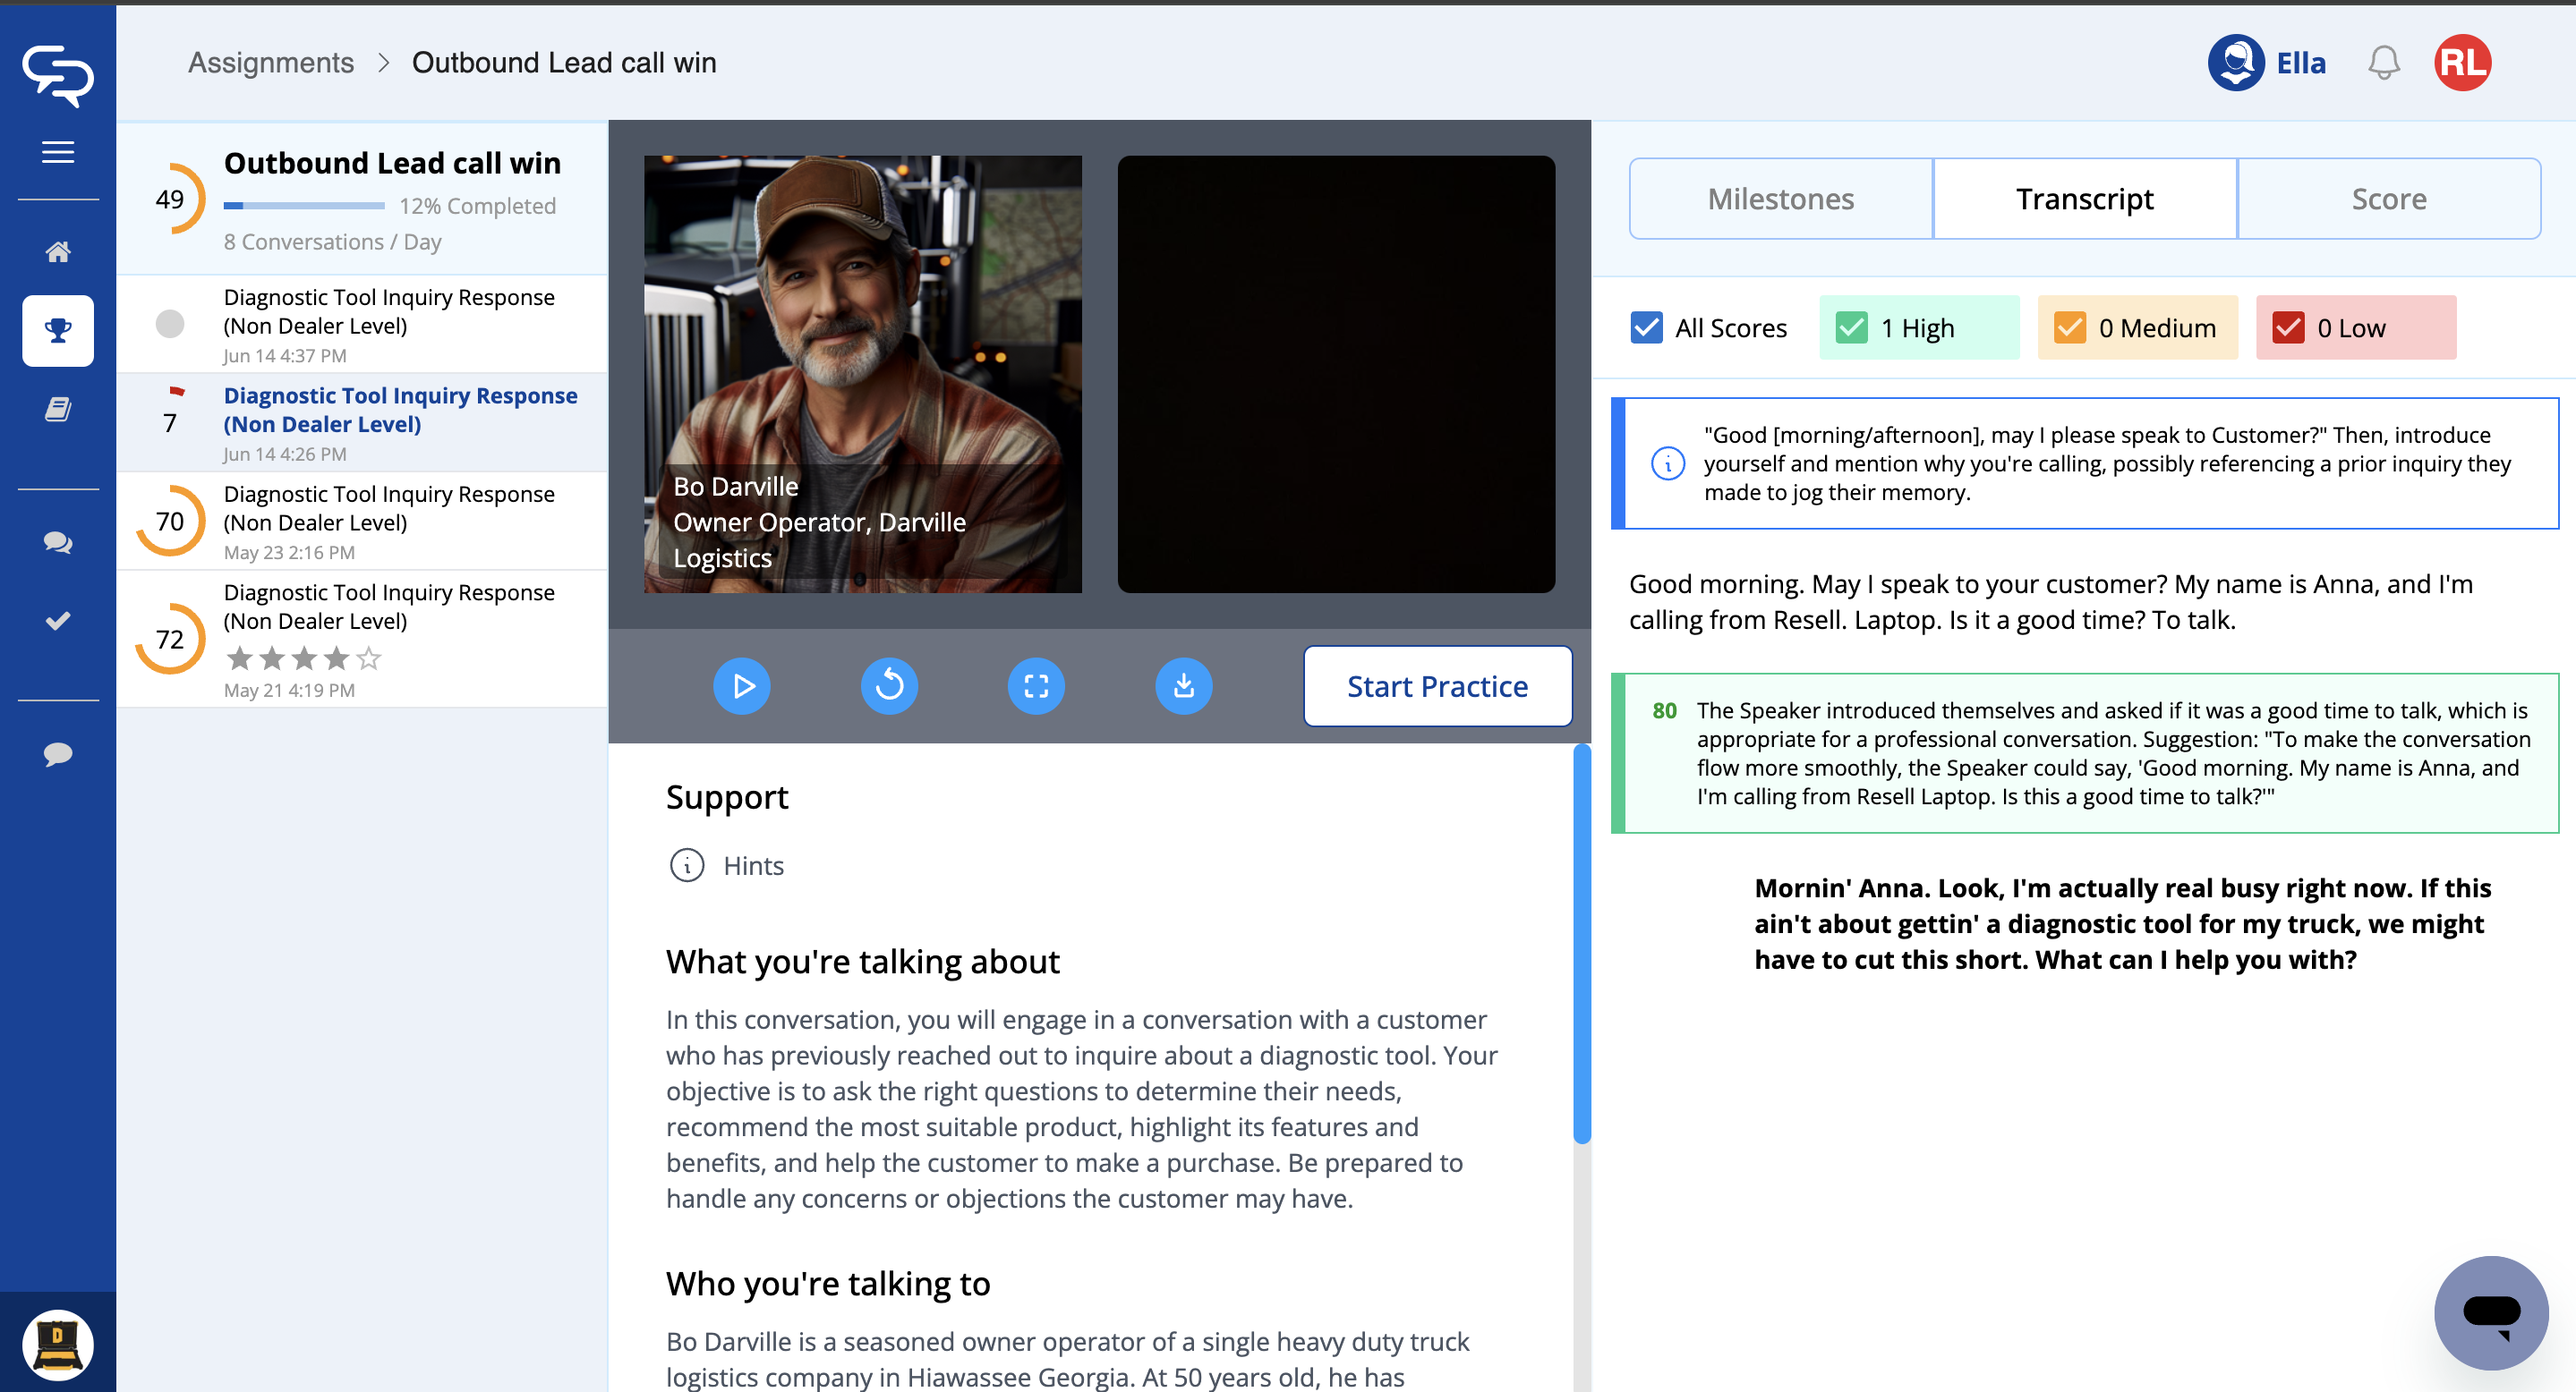Open the trophy assignments icon

click(58, 331)
